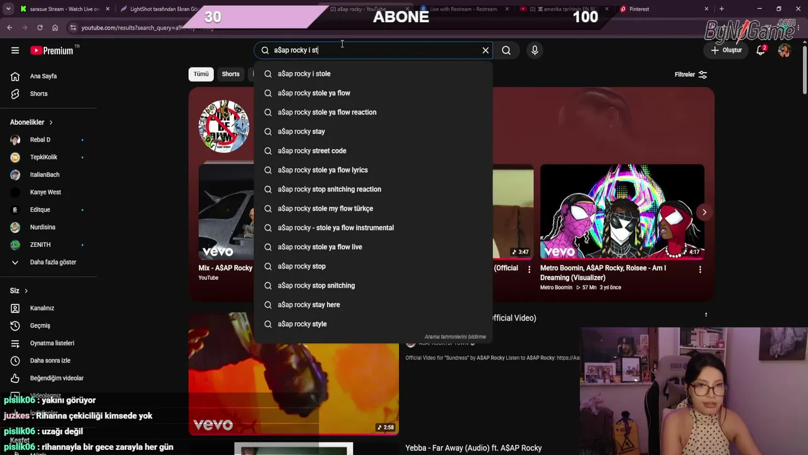Image resolution: width=808 pixels, height=455 pixels.
Task: Close the sarasue Stream tab
Action: (x=108, y=9)
